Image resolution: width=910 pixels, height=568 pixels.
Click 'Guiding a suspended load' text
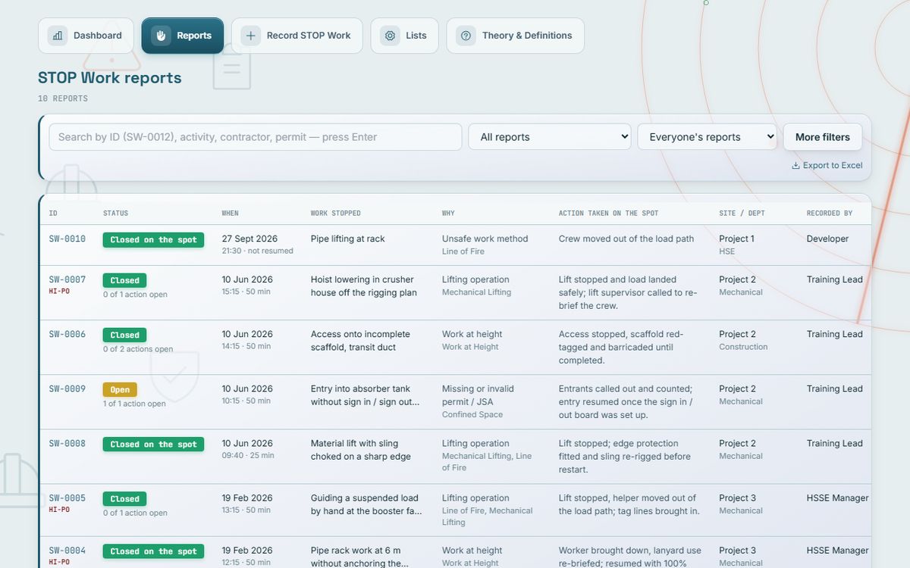(x=366, y=504)
